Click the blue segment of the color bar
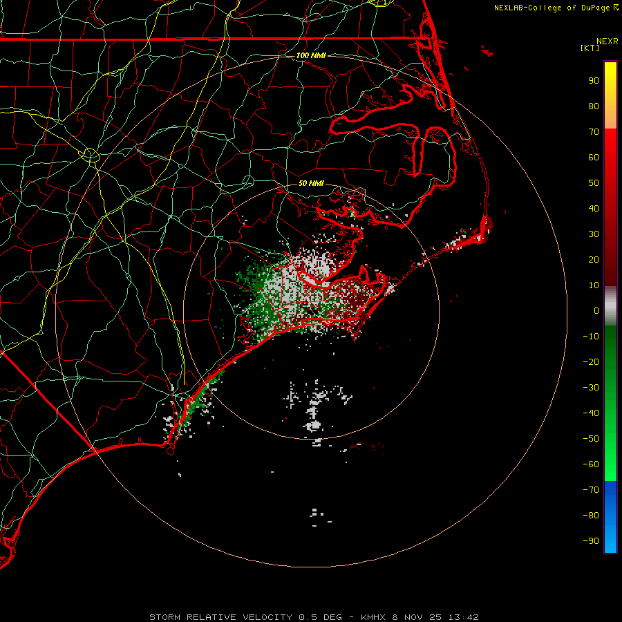Viewport: 622px width, 622px height. tap(610, 516)
